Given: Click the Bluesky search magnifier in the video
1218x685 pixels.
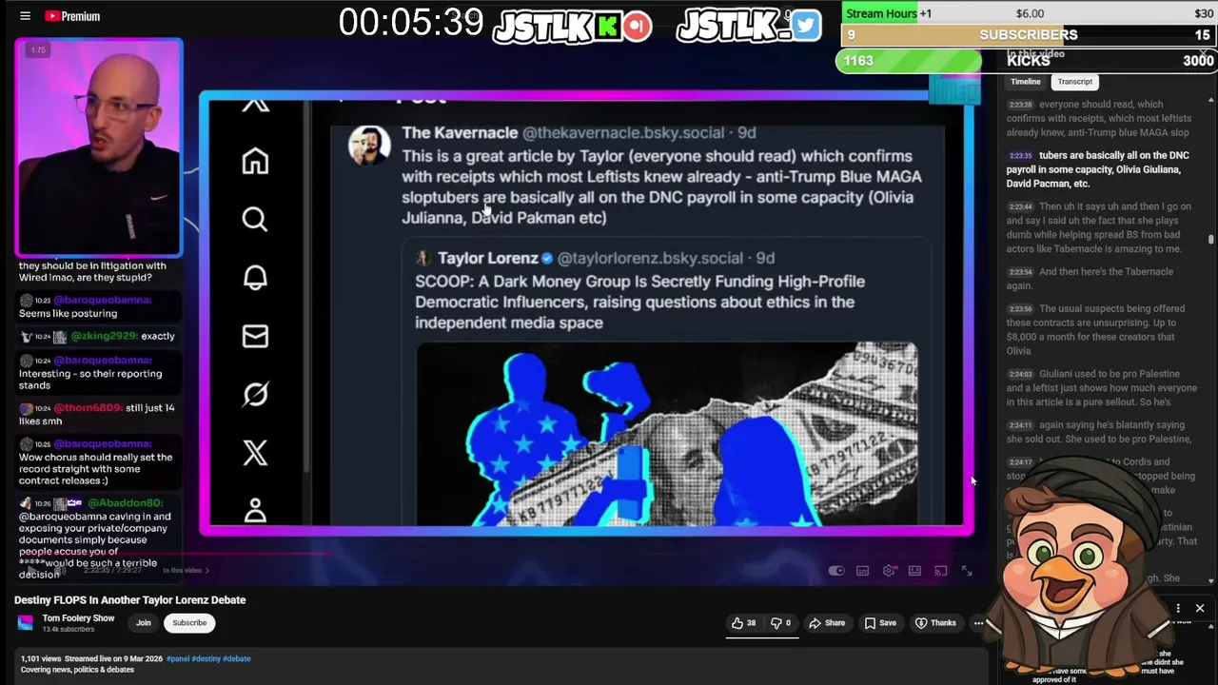Looking at the screenshot, I should coord(255,220).
